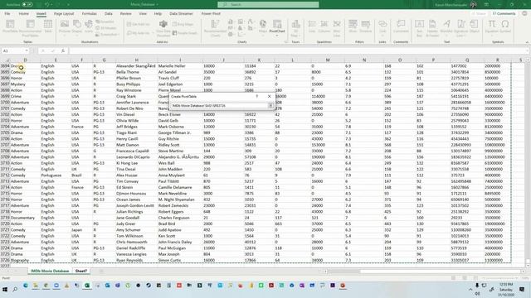This screenshot has width=531, height=298.
Task: Switch to the Review tab
Action: 125,13
